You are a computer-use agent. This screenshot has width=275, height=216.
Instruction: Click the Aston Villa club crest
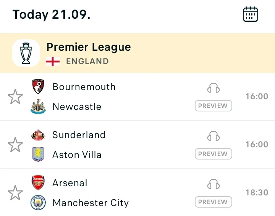[x=38, y=154]
